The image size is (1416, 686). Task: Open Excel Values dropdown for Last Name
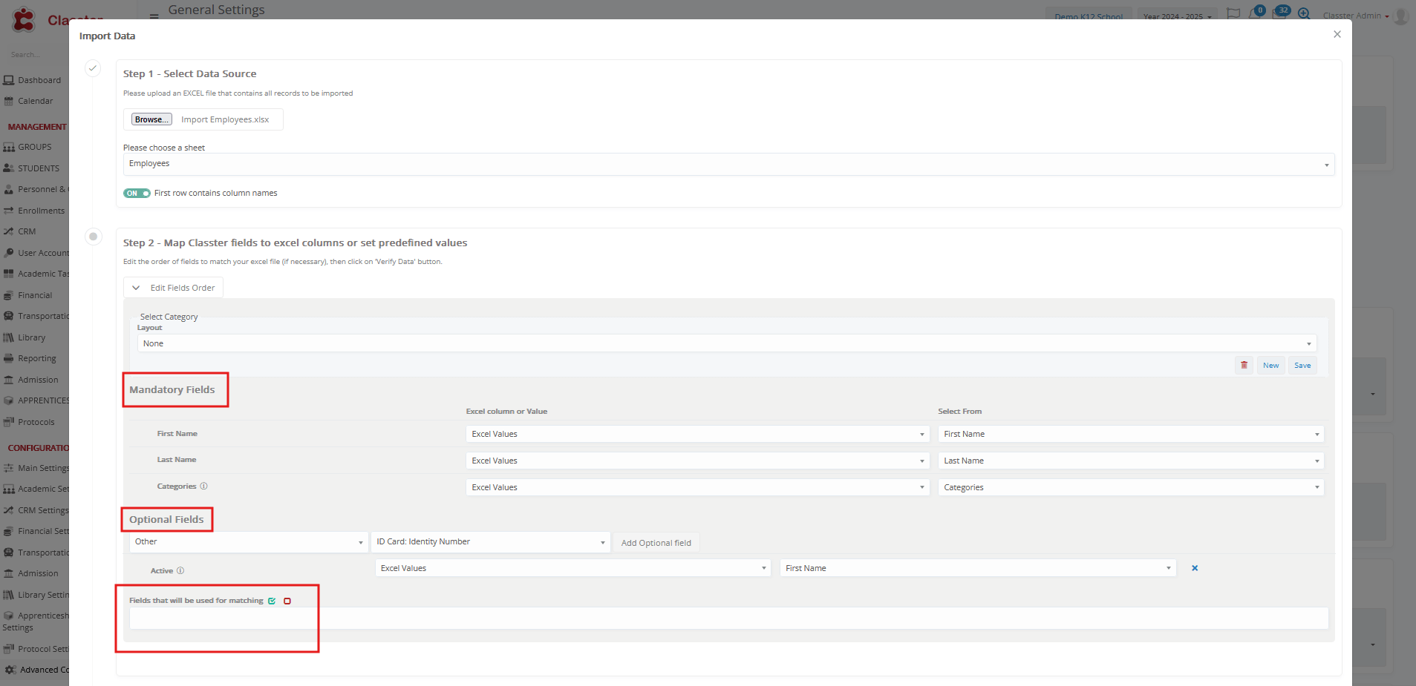tap(697, 461)
